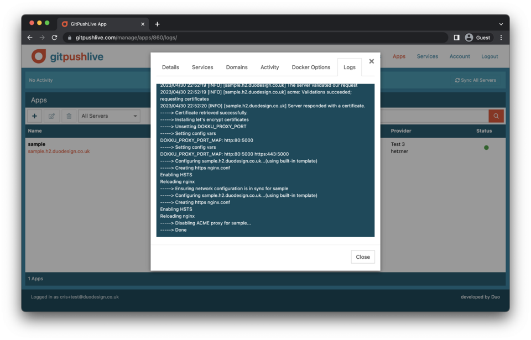
Task: Switch to the Services tab in dialog
Action: (202, 67)
